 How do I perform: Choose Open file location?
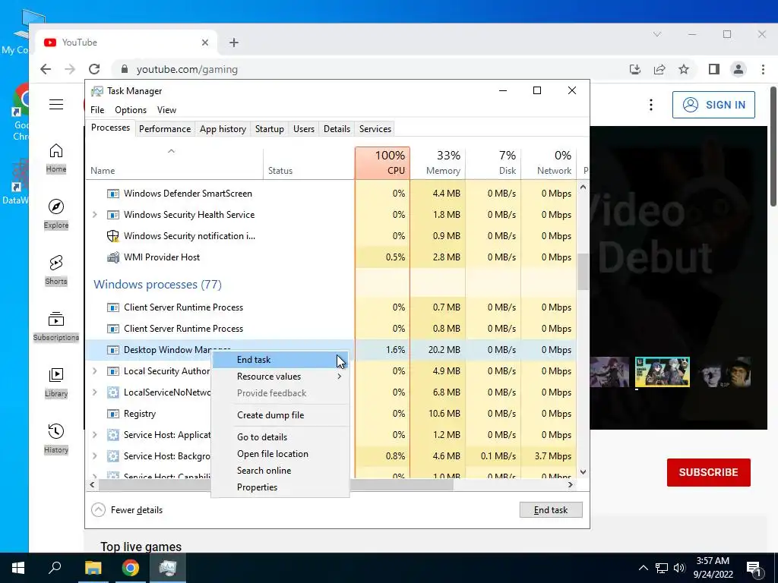point(280,454)
